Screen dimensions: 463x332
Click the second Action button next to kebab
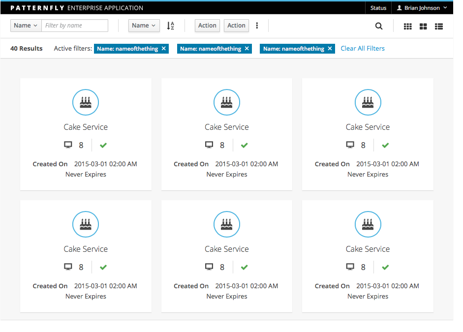pos(236,26)
